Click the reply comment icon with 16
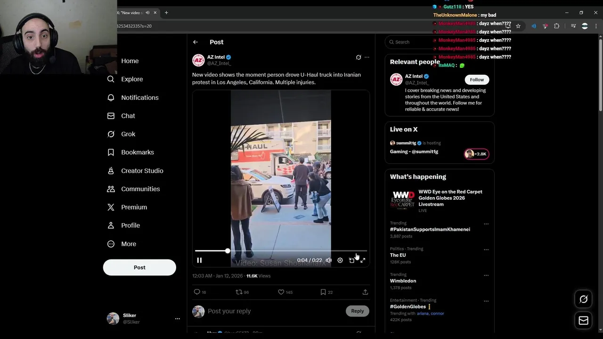 [x=197, y=292]
